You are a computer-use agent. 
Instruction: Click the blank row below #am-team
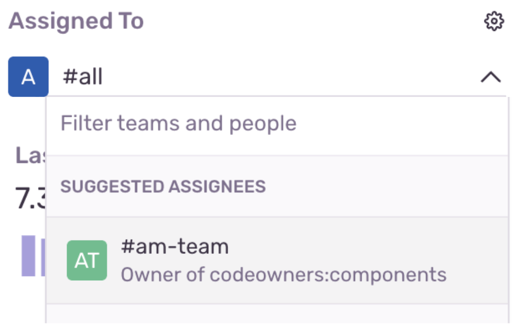(x=277, y=314)
